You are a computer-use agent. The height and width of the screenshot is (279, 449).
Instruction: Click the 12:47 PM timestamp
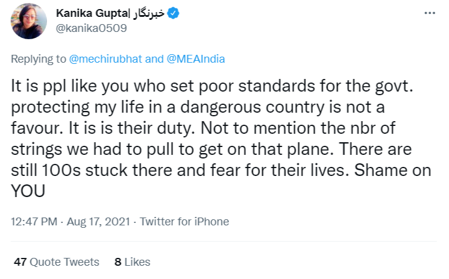pyautogui.click(x=34, y=222)
